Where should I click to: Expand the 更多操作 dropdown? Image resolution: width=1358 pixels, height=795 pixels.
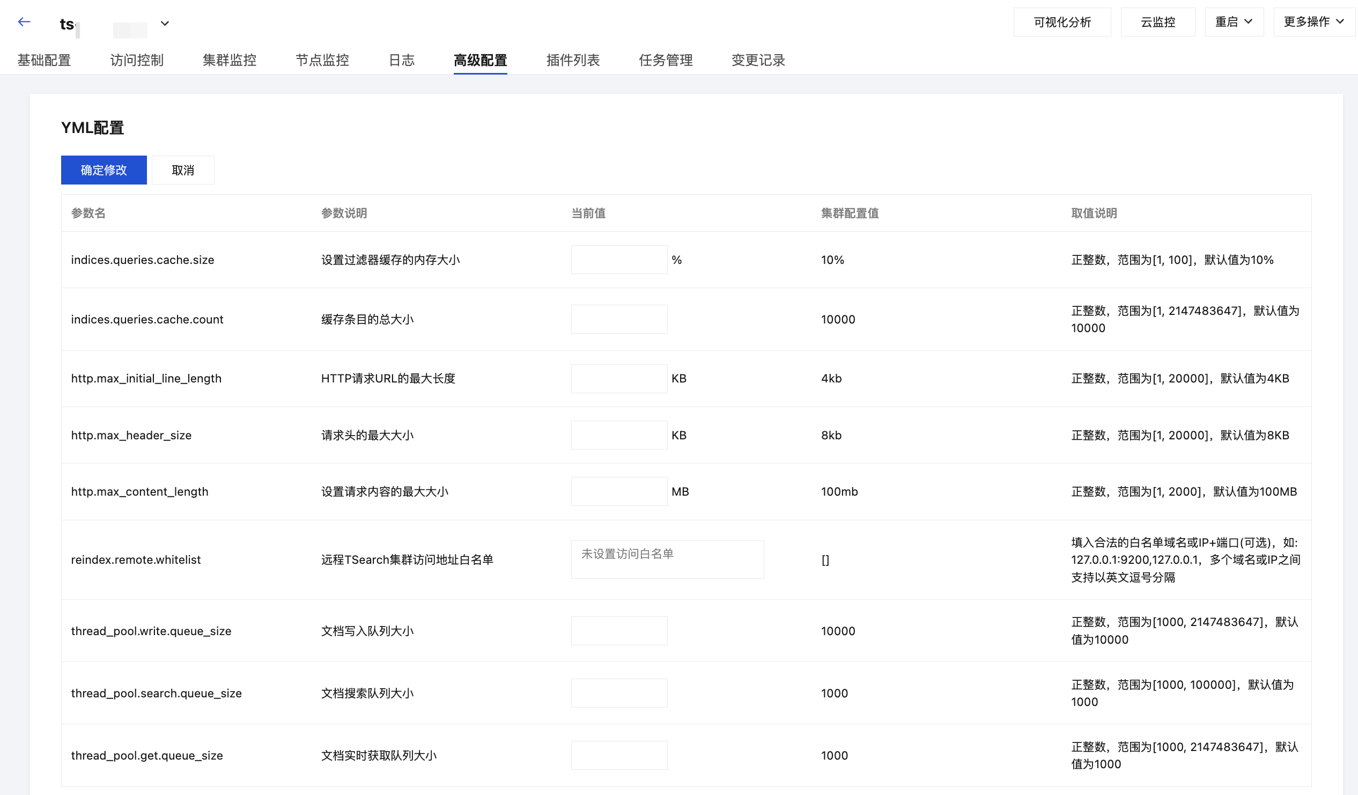pyautogui.click(x=1313, y=22)
